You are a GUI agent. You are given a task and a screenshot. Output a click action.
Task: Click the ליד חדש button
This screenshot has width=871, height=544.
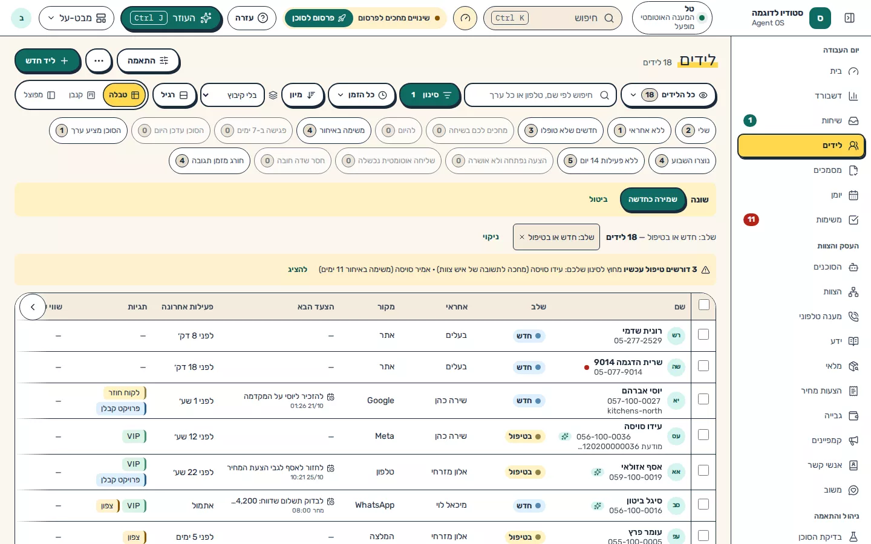[x=47, y=61]
